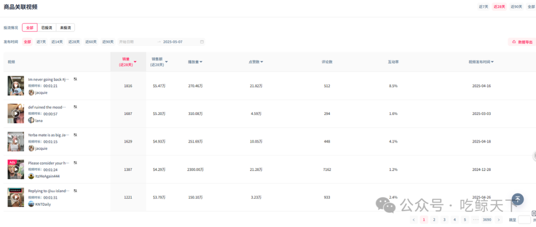The image size is (536, 227).
Task: Switch to '近7天' range at top right
Action: coord(483,7)
